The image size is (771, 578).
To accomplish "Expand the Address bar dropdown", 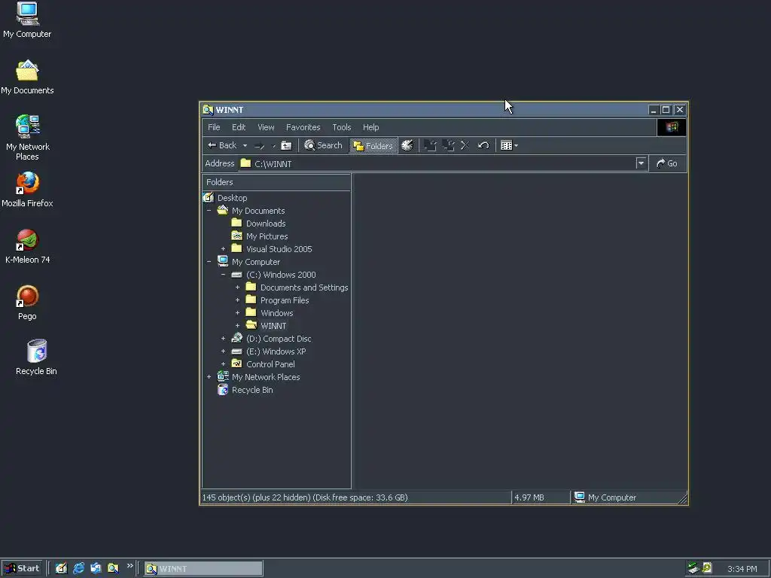I will click(x=641, y=163).
